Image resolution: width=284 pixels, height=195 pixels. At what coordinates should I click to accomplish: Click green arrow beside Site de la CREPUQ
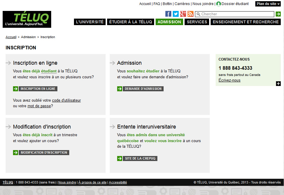[x=120, y=158]
